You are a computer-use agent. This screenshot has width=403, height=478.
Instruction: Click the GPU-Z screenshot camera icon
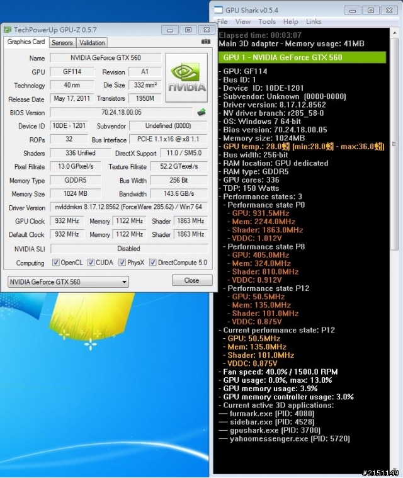[206, 42]
